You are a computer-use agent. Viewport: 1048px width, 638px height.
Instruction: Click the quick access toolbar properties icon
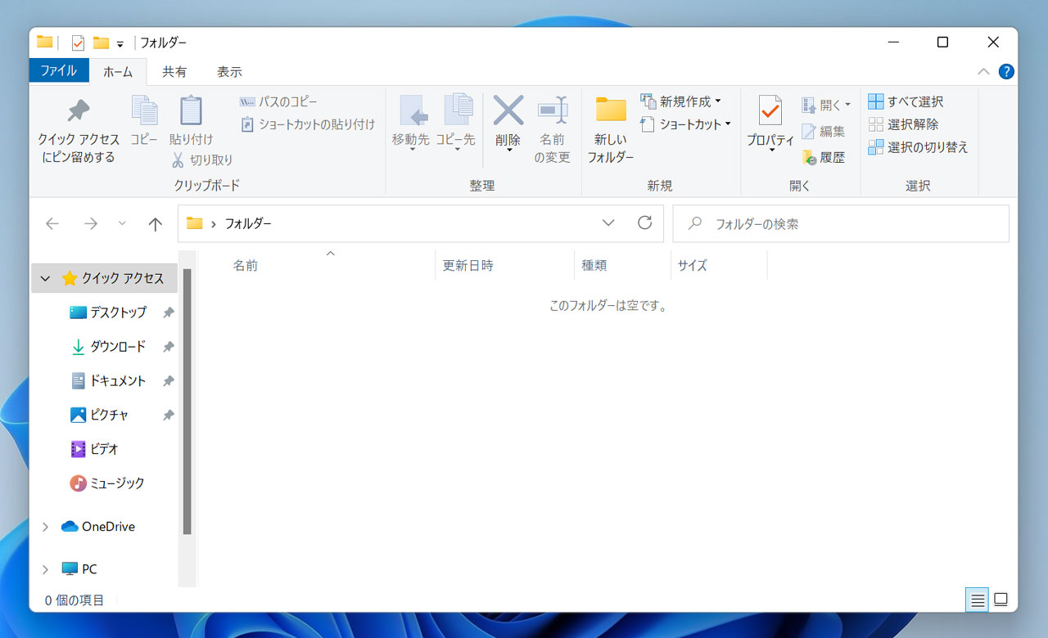pyautogui.click(x=79, y=43)
